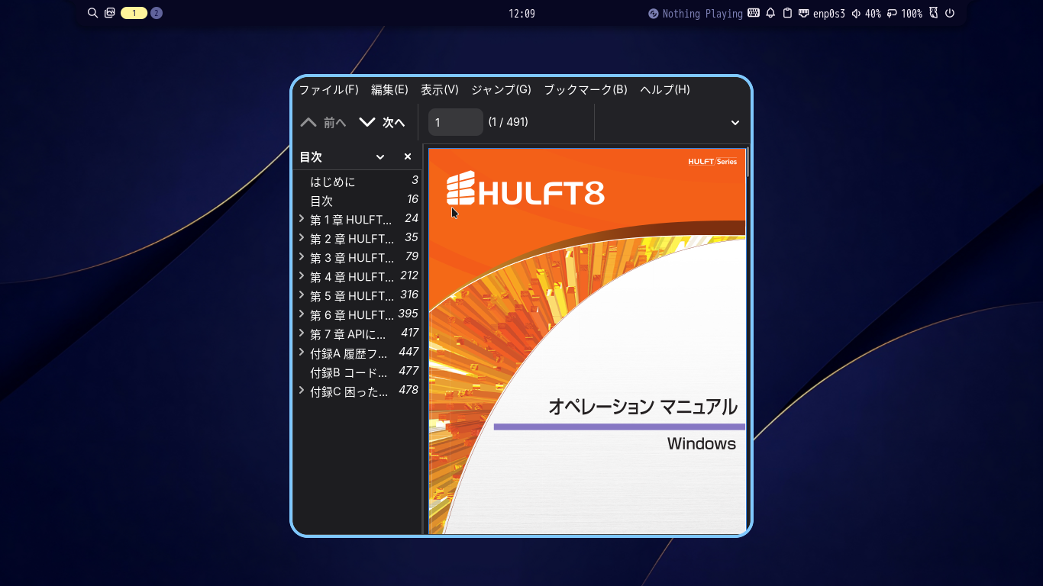Expand the 第３章 HULFT outline entry

click(302, 257)
